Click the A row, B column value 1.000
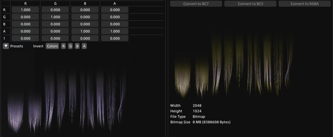Viewport: 333px width, 137px height. point(85,31)
